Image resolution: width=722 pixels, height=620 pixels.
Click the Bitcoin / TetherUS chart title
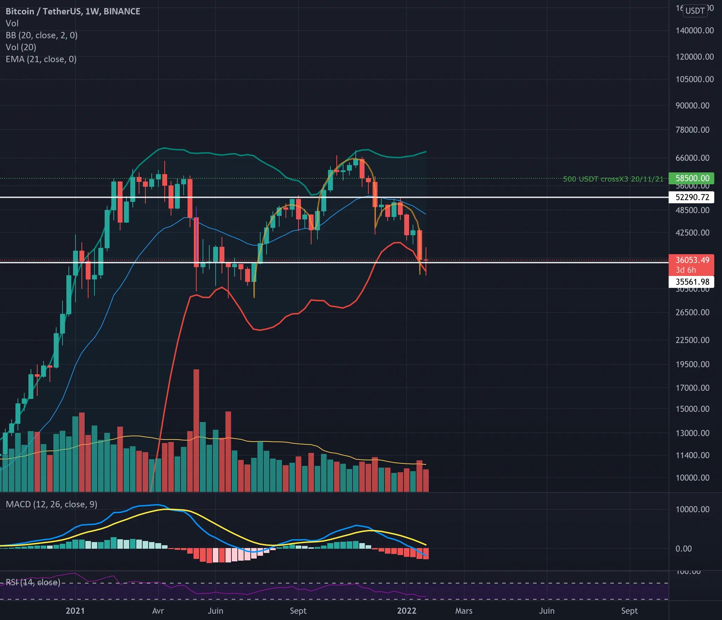(x=73, y=11)
